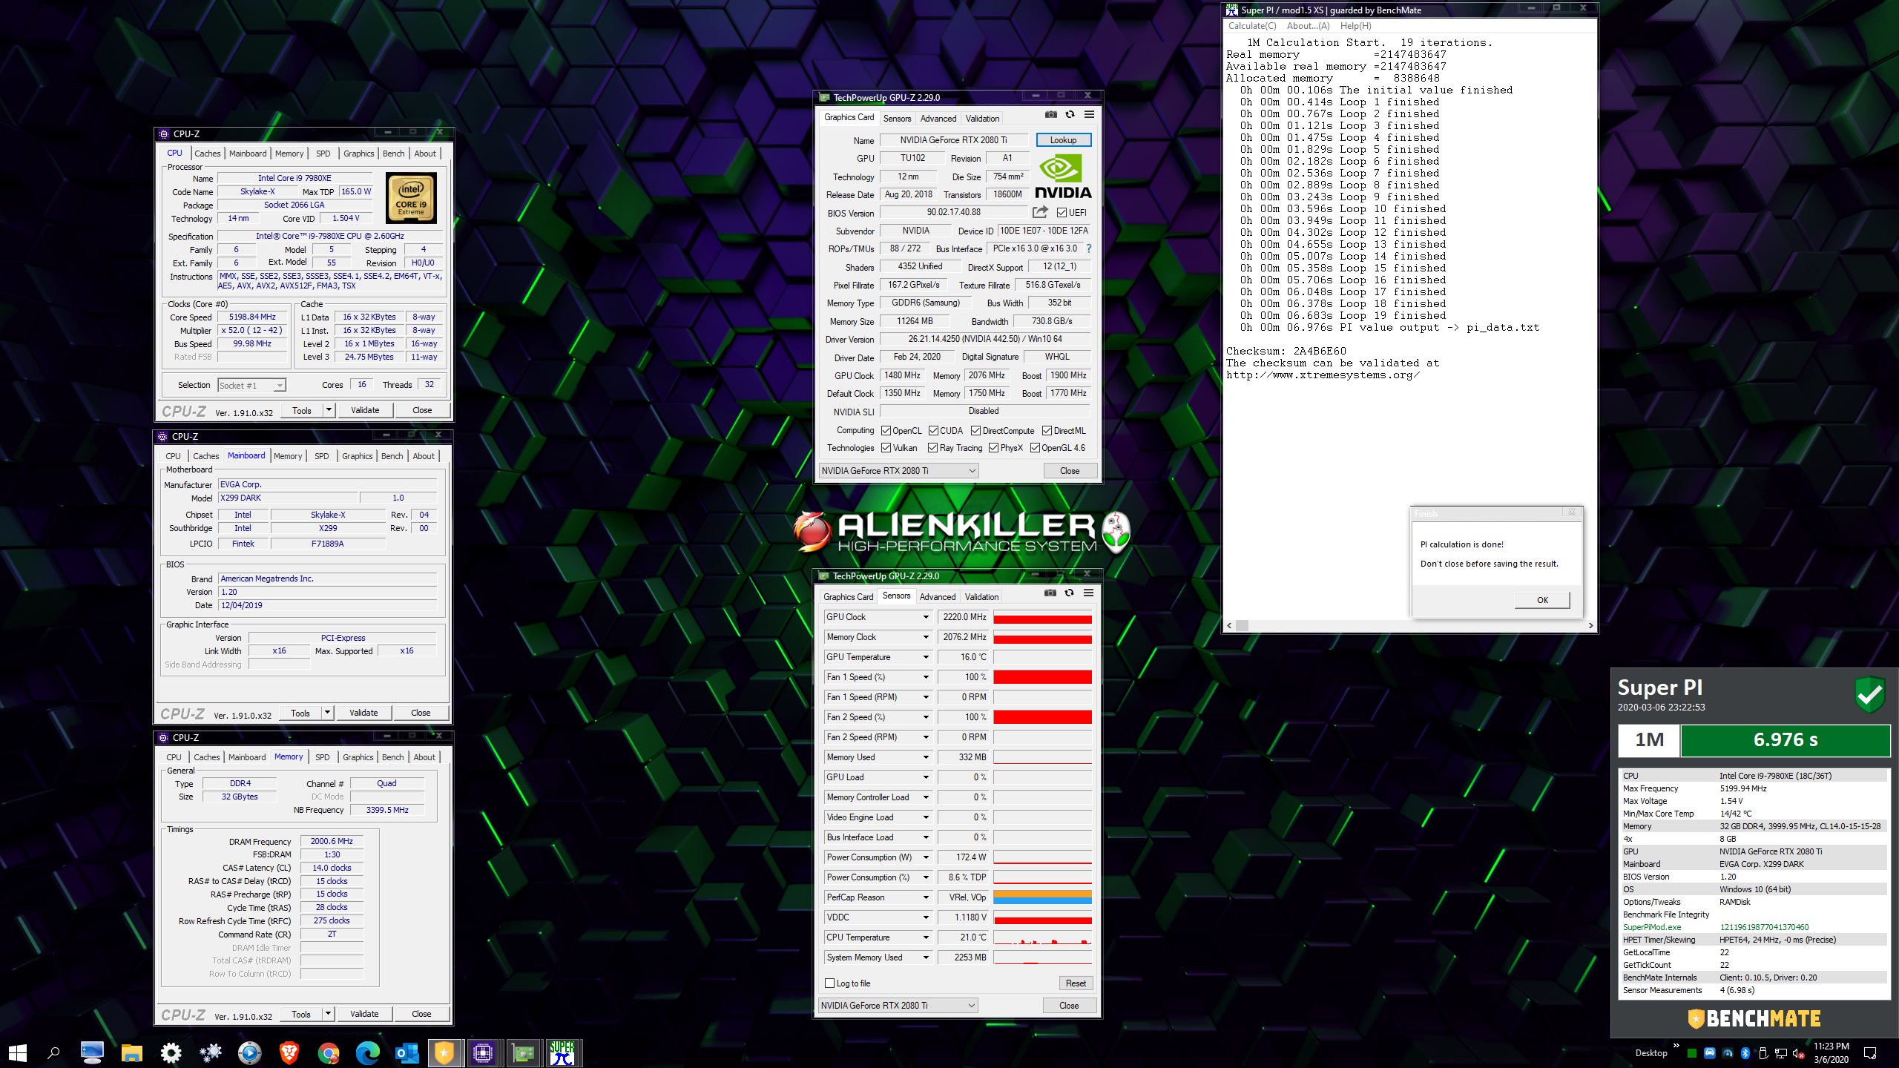Toggle the UEFI checkbox in GPU-Z
Screen dimensions: 1899x1068
1062,213
